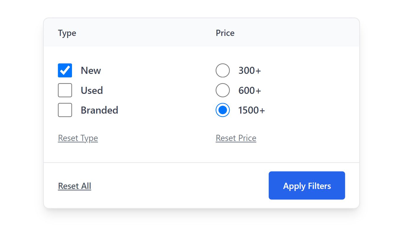This screenshot has width=403, height=226.
Task: Select the New checkbox label text
Action: coord(91,70)
